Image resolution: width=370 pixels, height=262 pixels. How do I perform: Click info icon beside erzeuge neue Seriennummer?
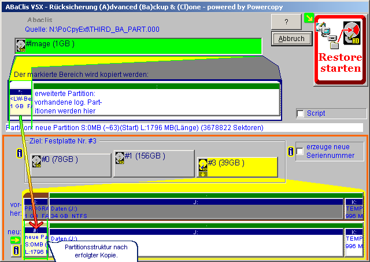click(x=291, y=151)
